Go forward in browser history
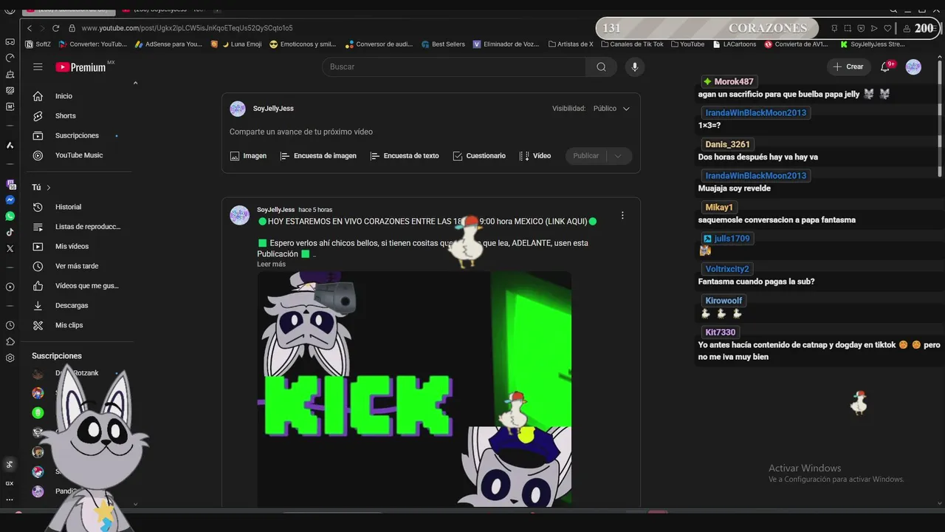Screen dimensions: 945x532 click(x=42, y=28)
